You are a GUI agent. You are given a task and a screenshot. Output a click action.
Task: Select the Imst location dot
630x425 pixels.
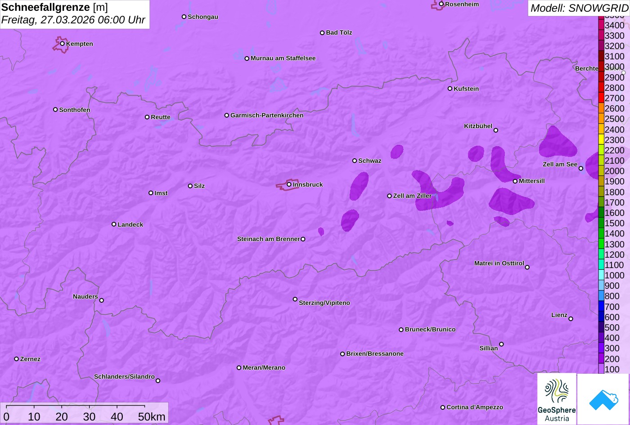[151, 193]
